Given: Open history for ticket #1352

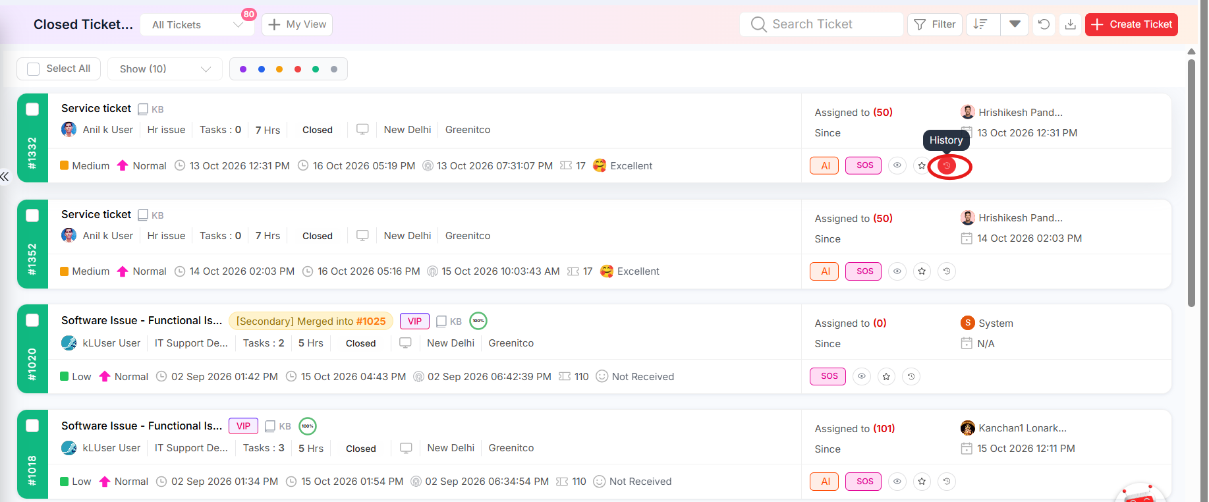Looking at the screenshot, I should pos(947,271).
